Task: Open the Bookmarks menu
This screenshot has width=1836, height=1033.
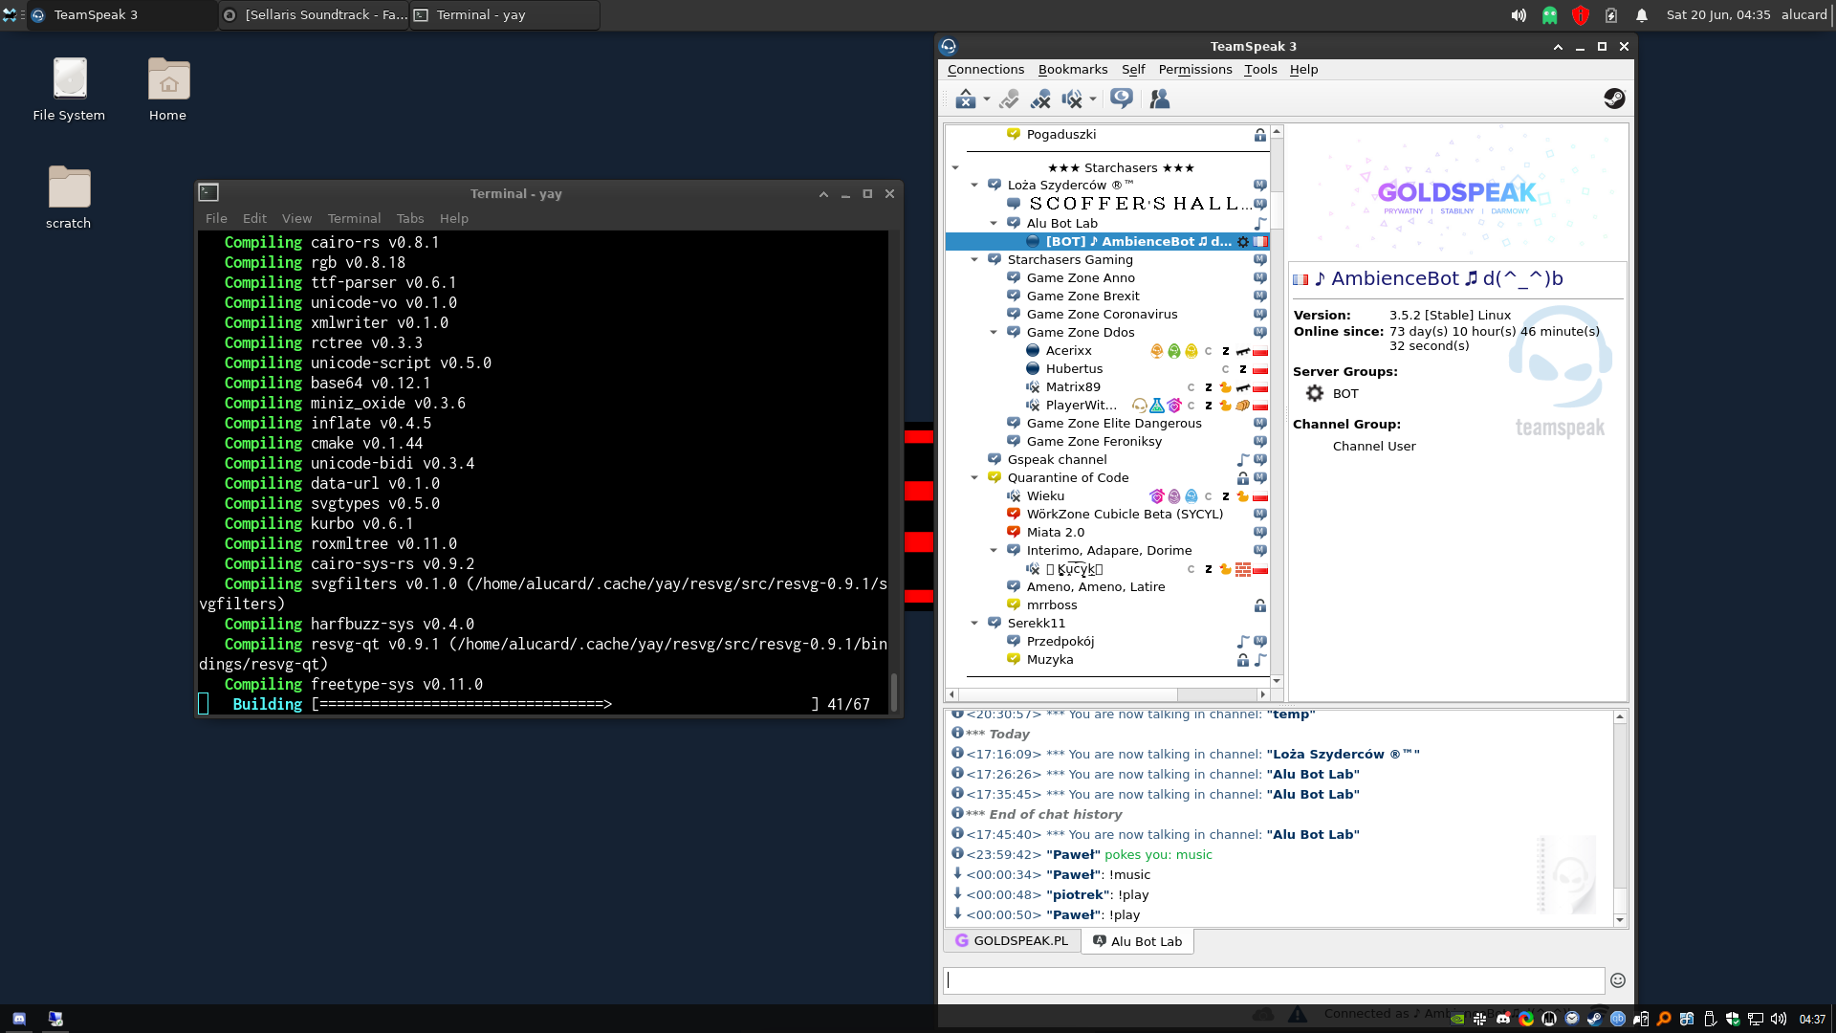Action: [x=1072, y=70]
